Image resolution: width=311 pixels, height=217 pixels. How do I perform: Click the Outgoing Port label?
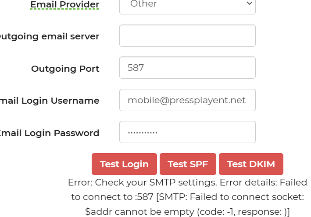(65, 69)
